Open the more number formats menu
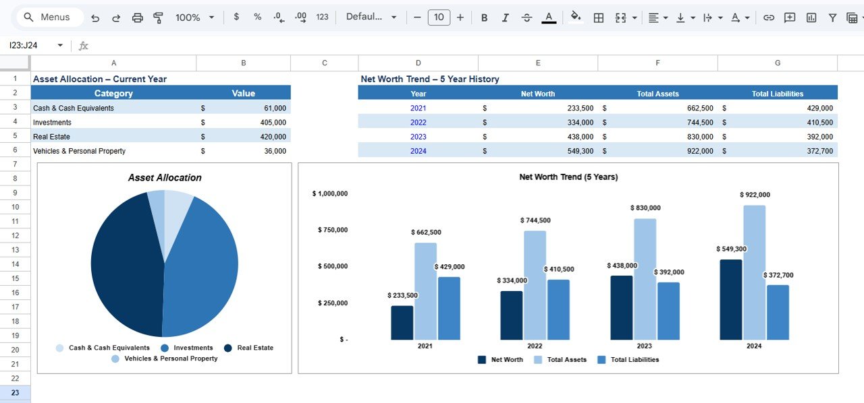 coord(322,17)
